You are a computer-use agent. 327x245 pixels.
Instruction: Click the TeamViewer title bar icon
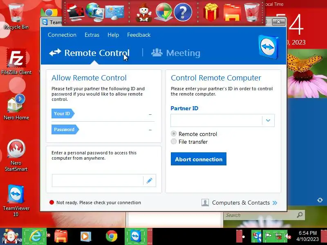[45, 22]
